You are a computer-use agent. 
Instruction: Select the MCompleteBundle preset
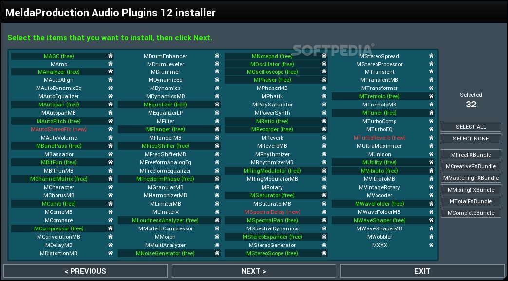pos(471,213)
